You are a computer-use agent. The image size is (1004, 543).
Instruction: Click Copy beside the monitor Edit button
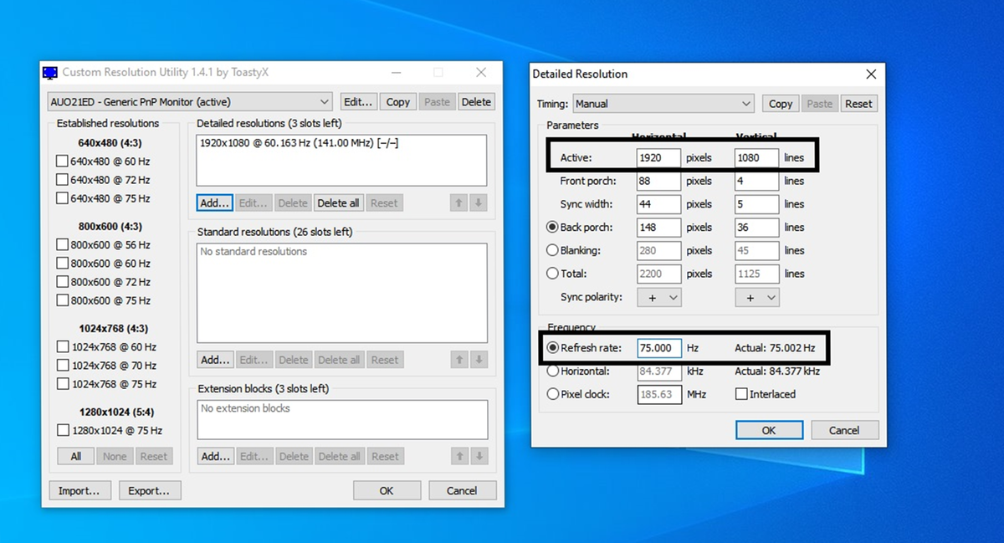pos(398,102)
